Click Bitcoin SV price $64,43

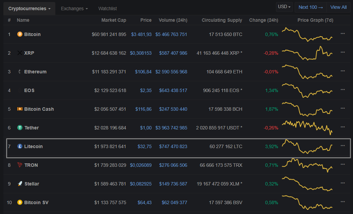145,202
